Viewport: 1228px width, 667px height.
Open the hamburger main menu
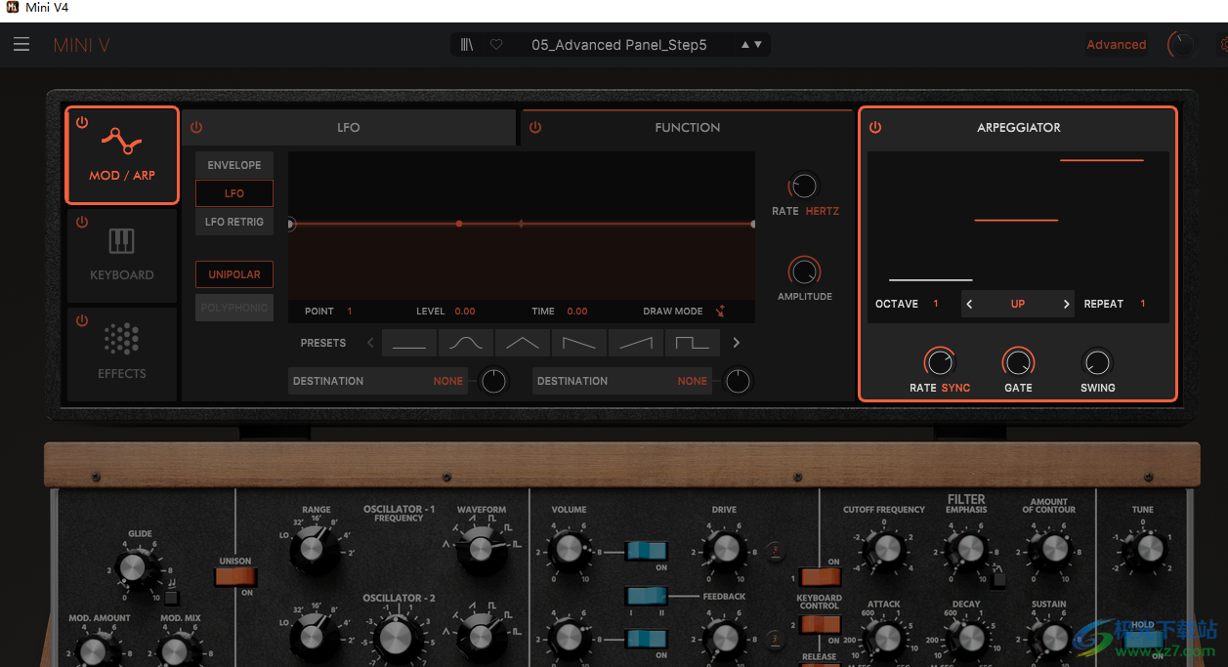tap(21, 45)
